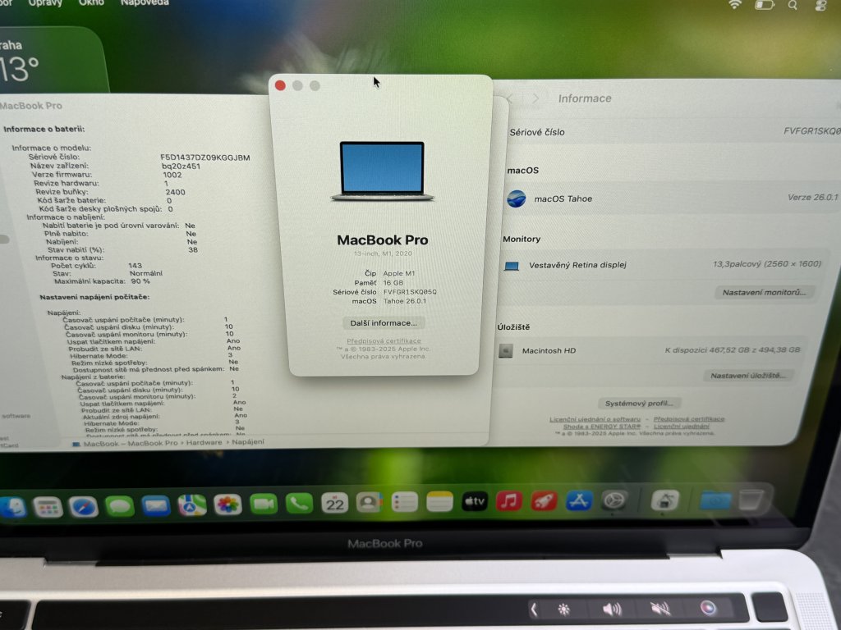Image resolution: width=841 pixels, height=630 pixels.
Task: Click the Nastavení monitorů button
Action: (x=764, y=292)
